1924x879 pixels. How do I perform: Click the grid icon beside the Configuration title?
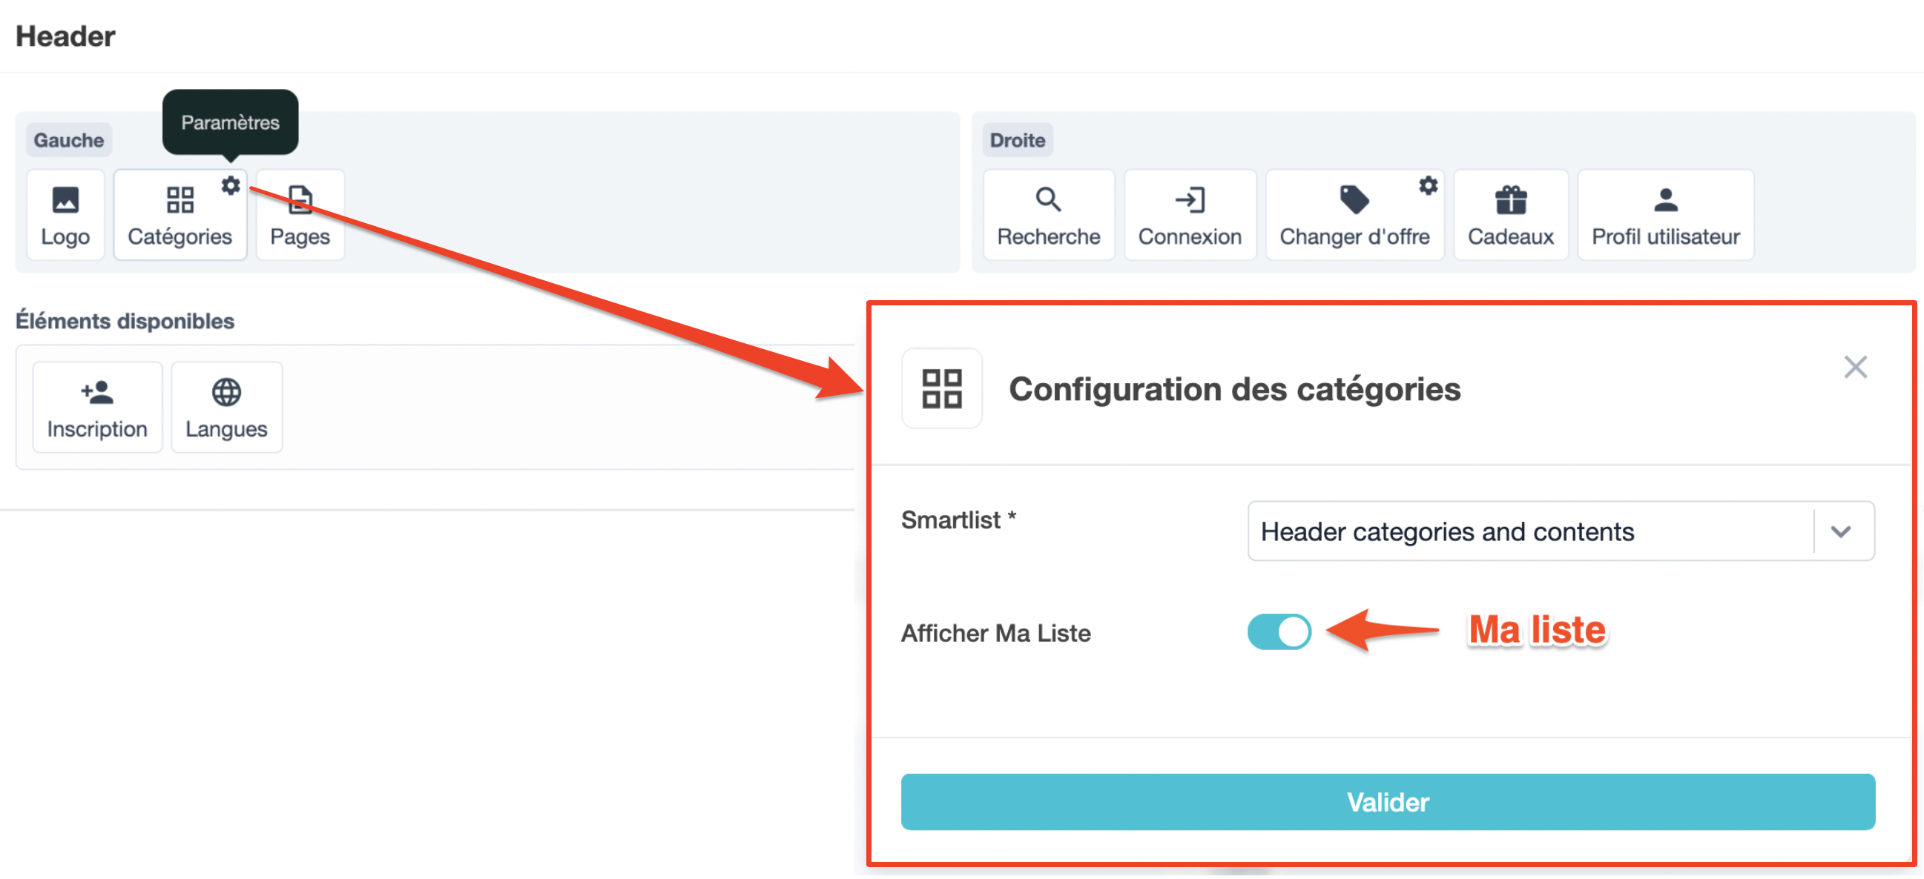[941, 388]
